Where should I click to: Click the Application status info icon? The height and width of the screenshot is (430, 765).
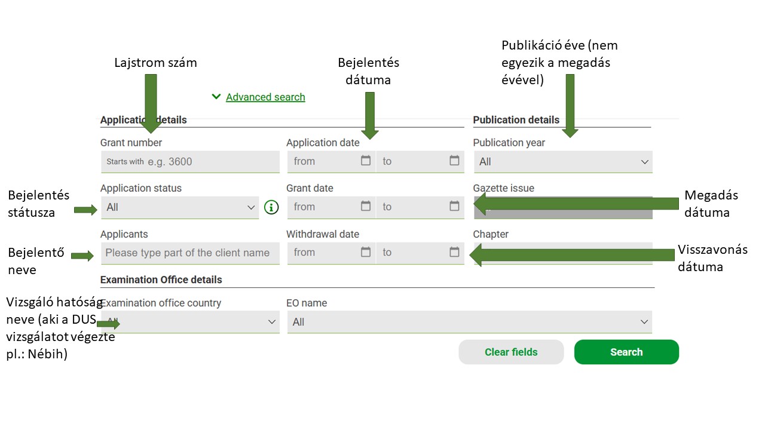(x=271, y=207)
